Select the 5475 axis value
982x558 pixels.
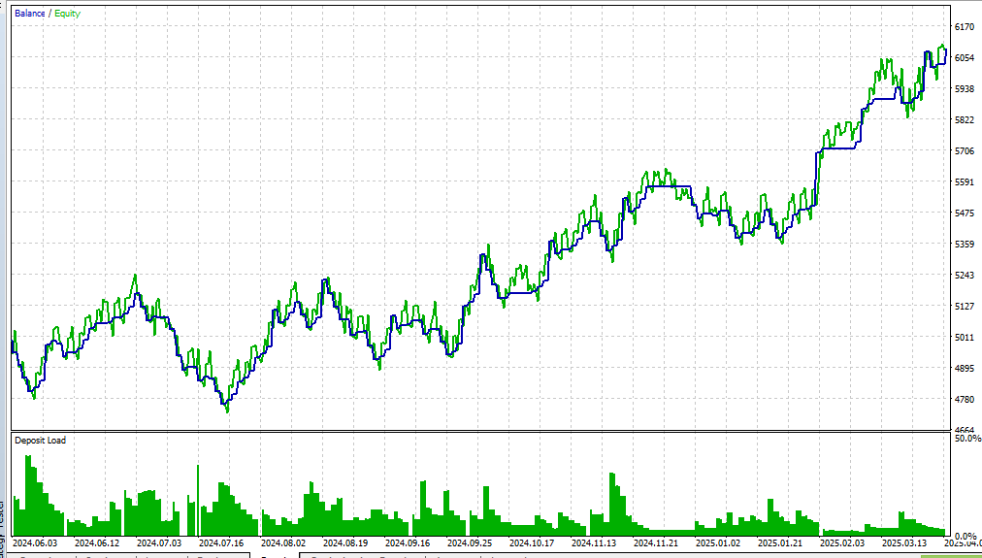pyautogui.click(x=965, y=213)
